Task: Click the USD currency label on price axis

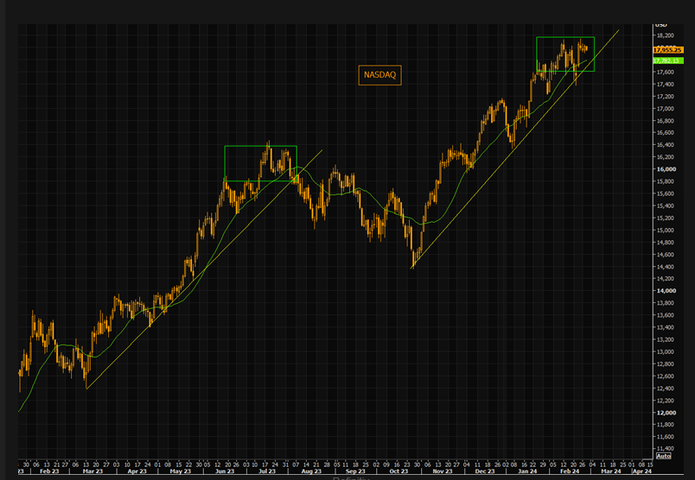Action: (x=660, y=24)
